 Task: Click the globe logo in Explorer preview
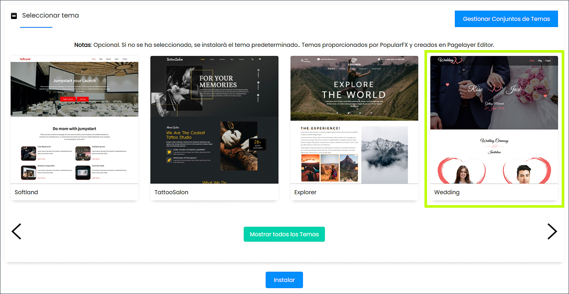pos(354,61)
